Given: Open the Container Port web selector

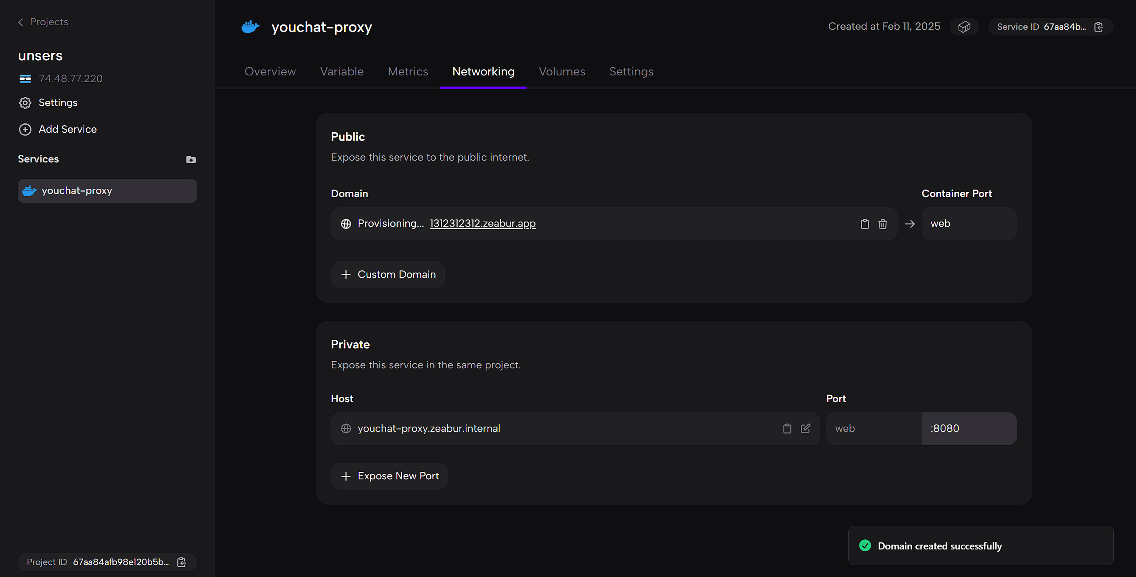Looking at the screenshot, I should [969, 224].
